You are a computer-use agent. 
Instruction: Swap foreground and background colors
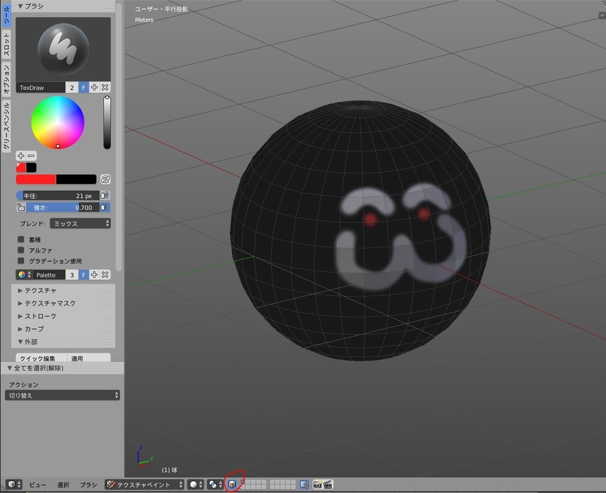pyautogui.click(x=105, y=179)
